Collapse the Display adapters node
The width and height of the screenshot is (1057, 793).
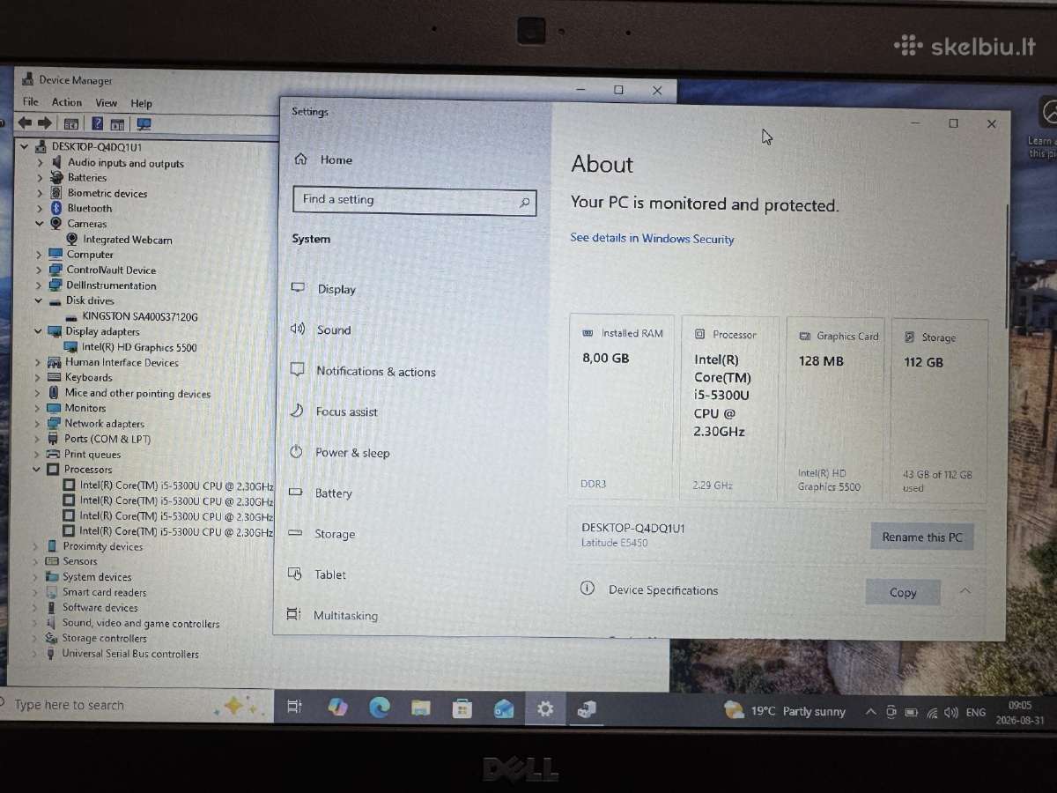(x=39, y=331)
